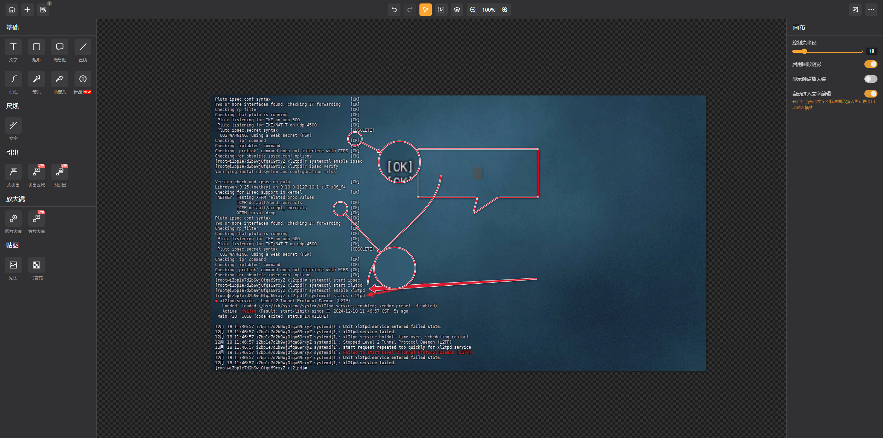Click the 基础 section heading
883x438 pixels.
pos(12,27)
